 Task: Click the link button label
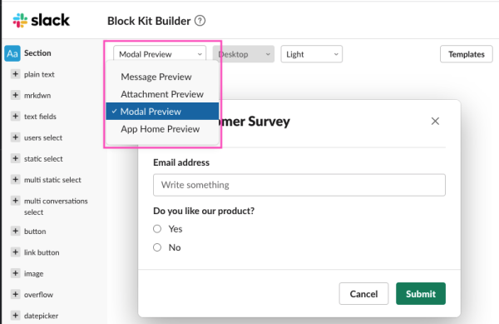click(42, 252)
